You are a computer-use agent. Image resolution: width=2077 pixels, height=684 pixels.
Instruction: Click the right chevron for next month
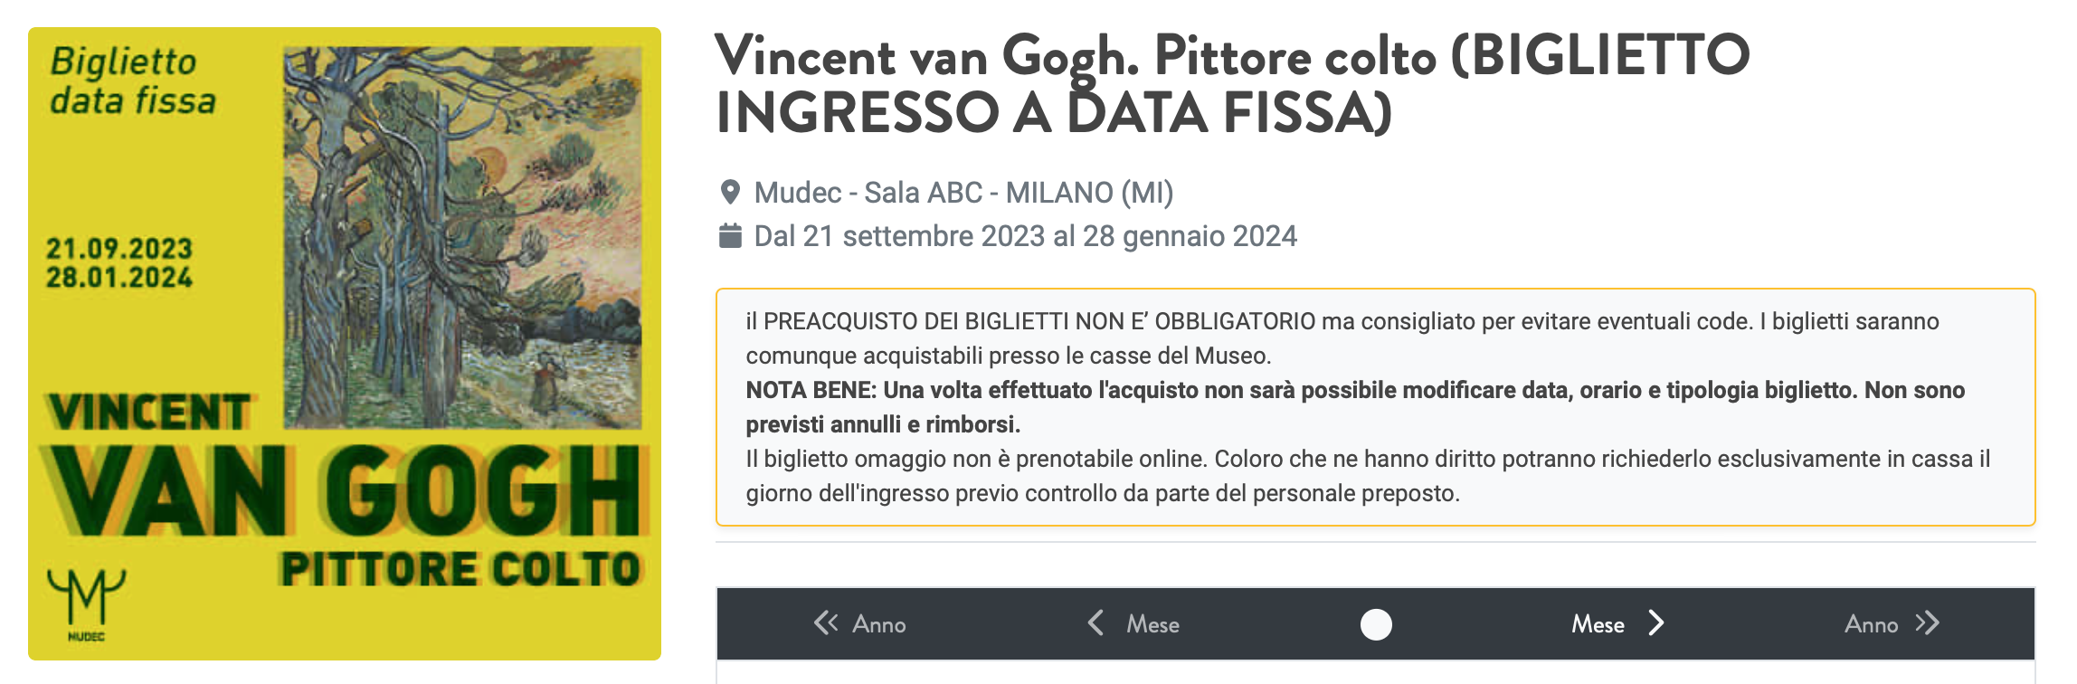1656,623
